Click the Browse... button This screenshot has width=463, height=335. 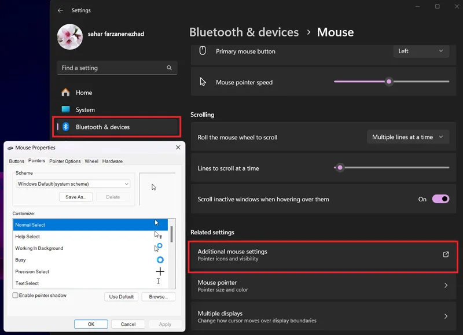pos(158,297)
